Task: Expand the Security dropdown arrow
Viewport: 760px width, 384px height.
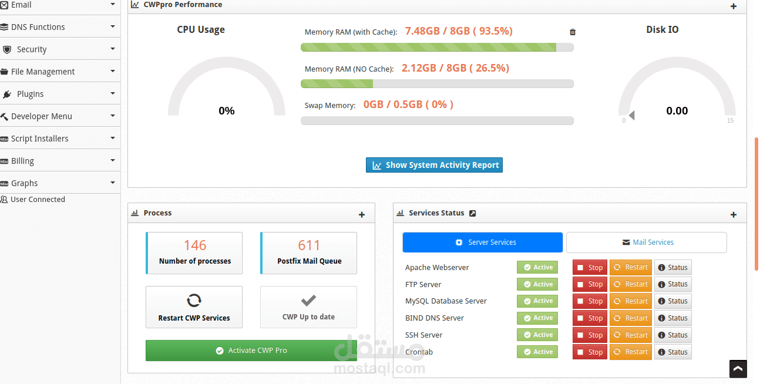Action: coord(113,49)
